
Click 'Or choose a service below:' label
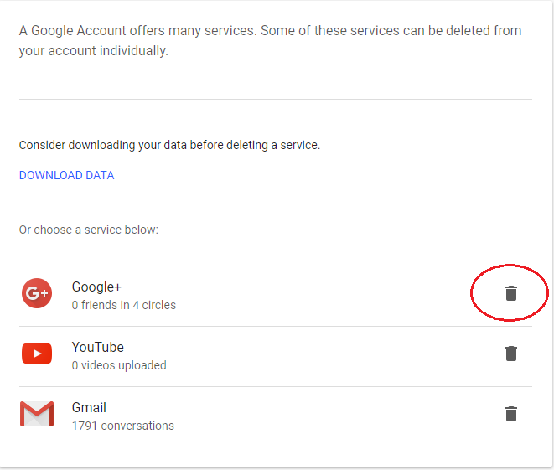(x=89, y=230)
